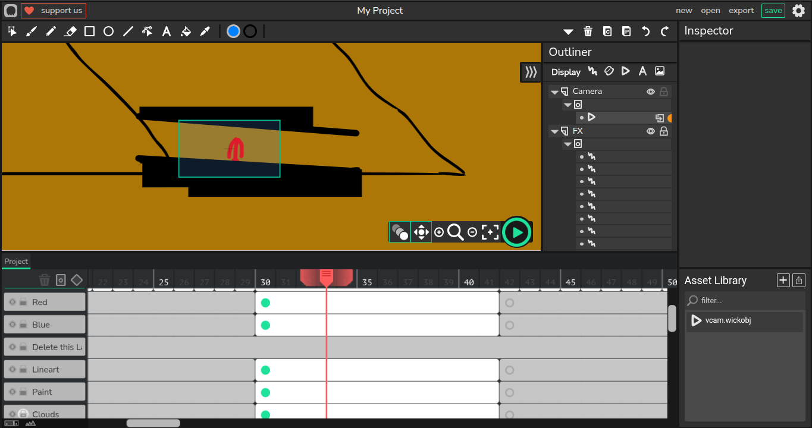
Task: Pick the Fill Bucket tool
Action: (x=186, y=32)
